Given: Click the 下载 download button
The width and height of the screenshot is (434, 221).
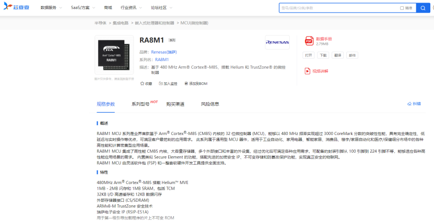Looking at the screenshot, I should [x=323, y=55].
